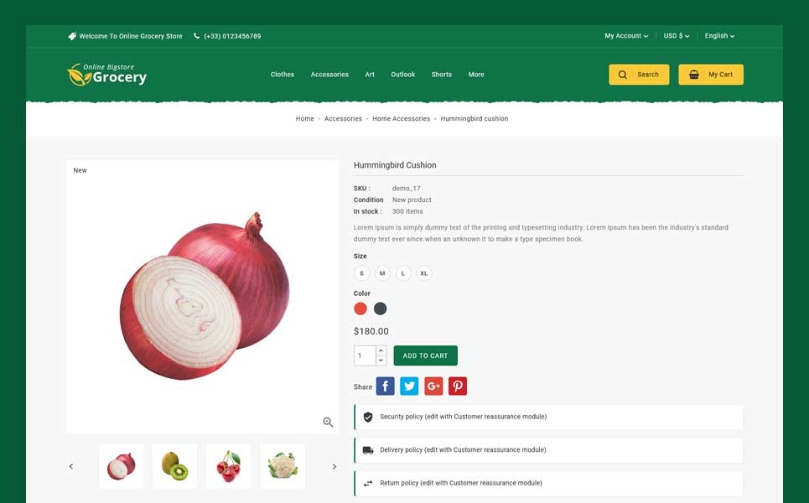
Task: Show previous thumbnails with left arrow
Action: (x=71, y=466)
